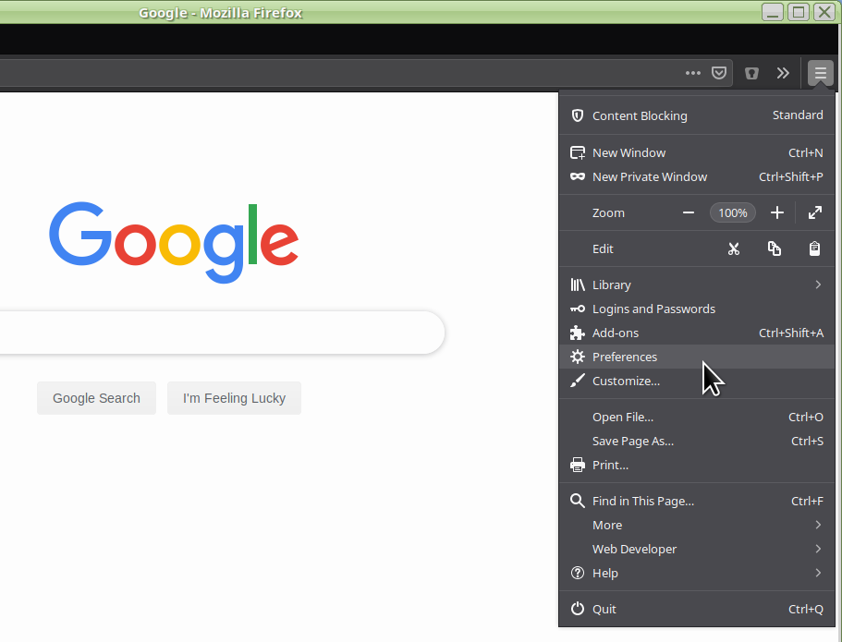842x642 pixels.
Task: Zoom out using the minus button
Action: [x=689, y=212]
